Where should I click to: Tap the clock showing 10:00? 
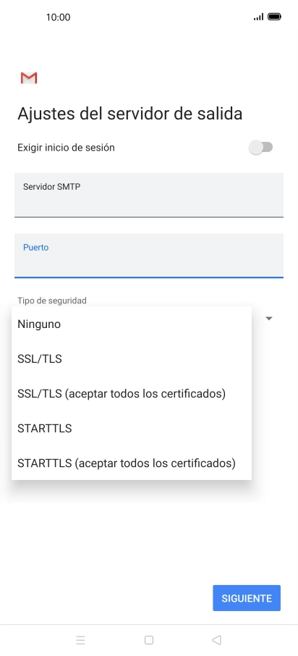(58, 17)
